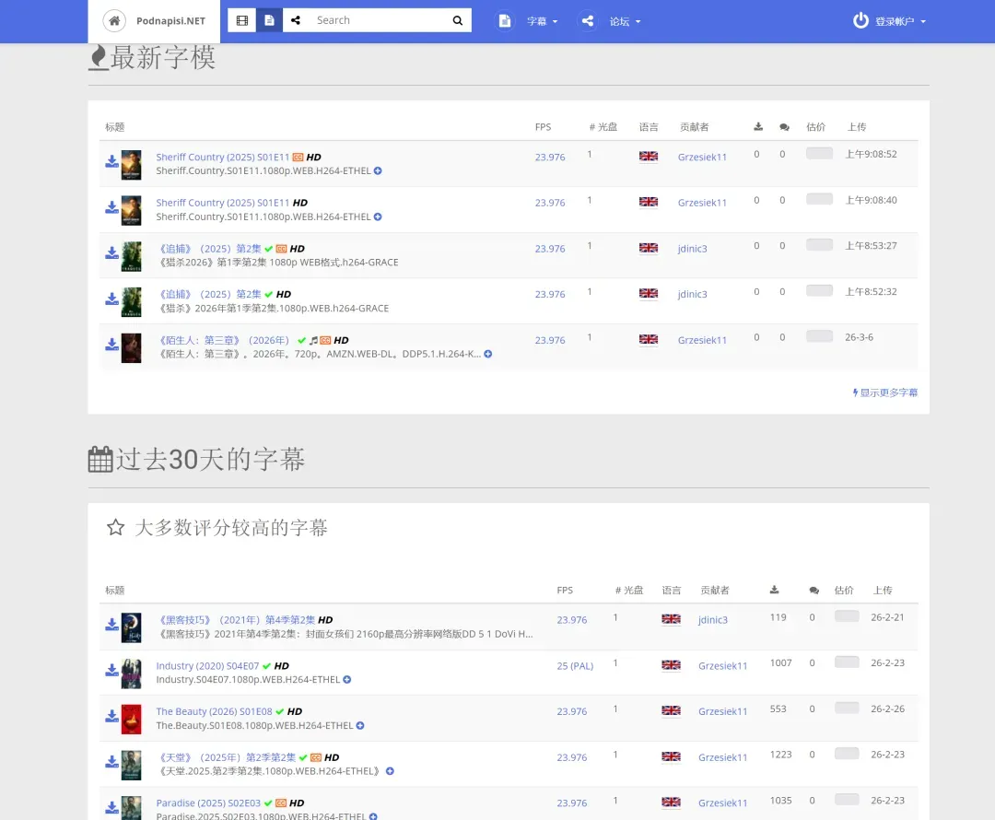This screenshot has width=995, height=820.
Task: Click the rating bar for Industry S04E07
Action: [846, 662]
